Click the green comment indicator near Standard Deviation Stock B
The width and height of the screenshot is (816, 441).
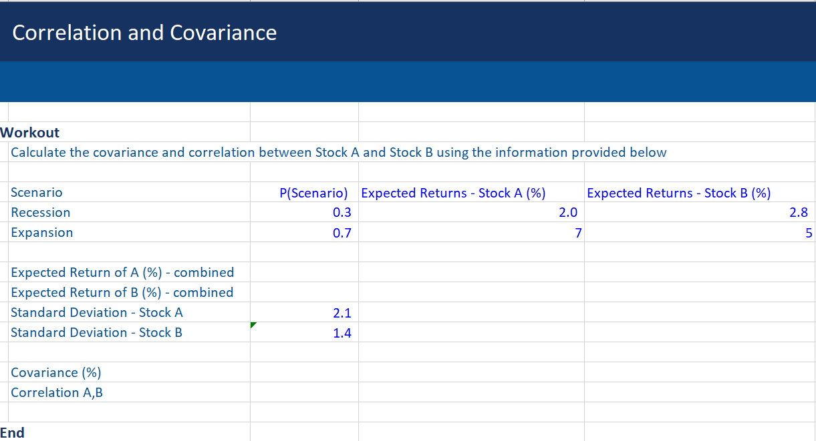pyautogui.click(x=253, y=324)
